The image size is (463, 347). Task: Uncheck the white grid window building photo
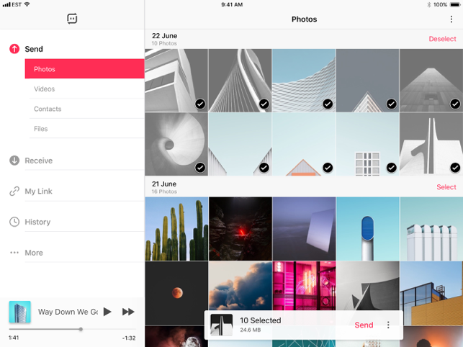coord(392,168)
